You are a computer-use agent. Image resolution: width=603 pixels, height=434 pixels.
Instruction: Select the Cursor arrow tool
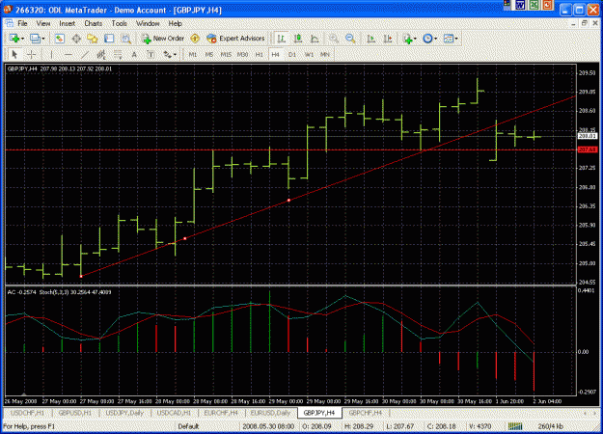14,55
